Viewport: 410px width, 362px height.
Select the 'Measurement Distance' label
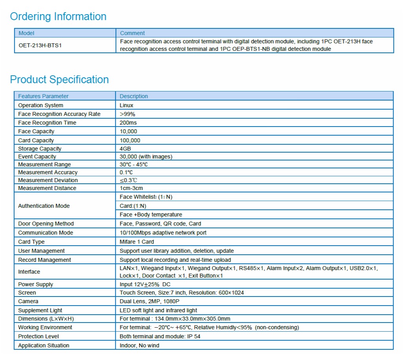pos(47,188)
